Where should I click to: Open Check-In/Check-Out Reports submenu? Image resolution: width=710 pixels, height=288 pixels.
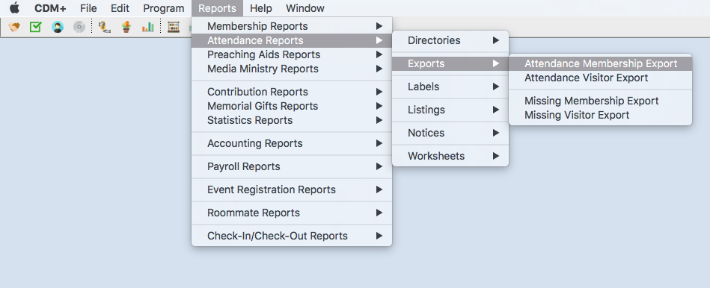tap(292, 236)
